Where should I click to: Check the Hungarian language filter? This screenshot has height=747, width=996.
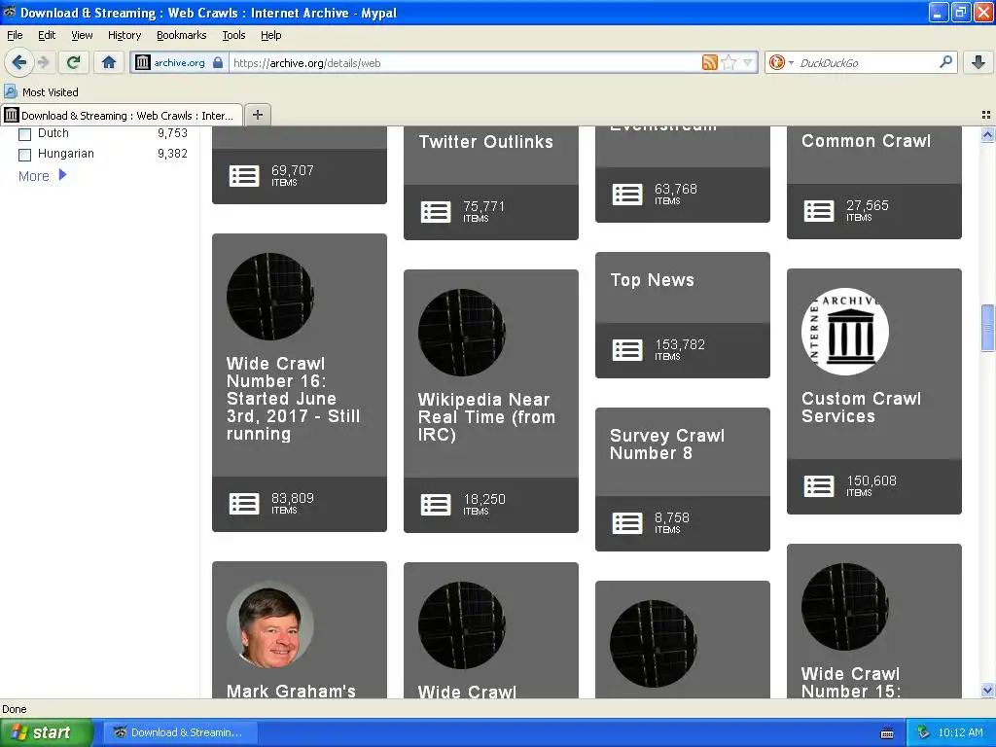[24, 155]
